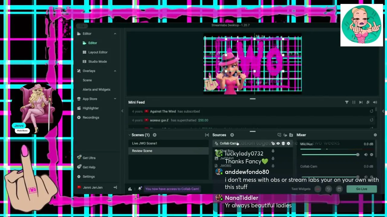The image size is (387, 217).
Task: Toggle lock on the JWODAVI source
Action: tap(273, 158)
